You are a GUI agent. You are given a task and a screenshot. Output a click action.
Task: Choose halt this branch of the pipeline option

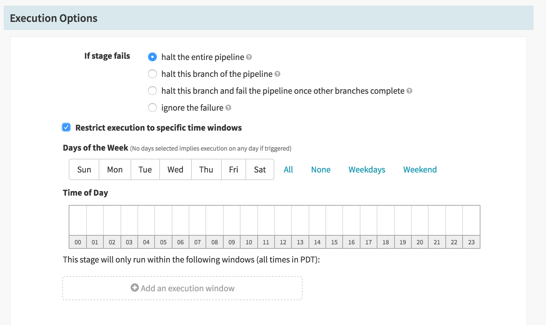click(152, 74)
